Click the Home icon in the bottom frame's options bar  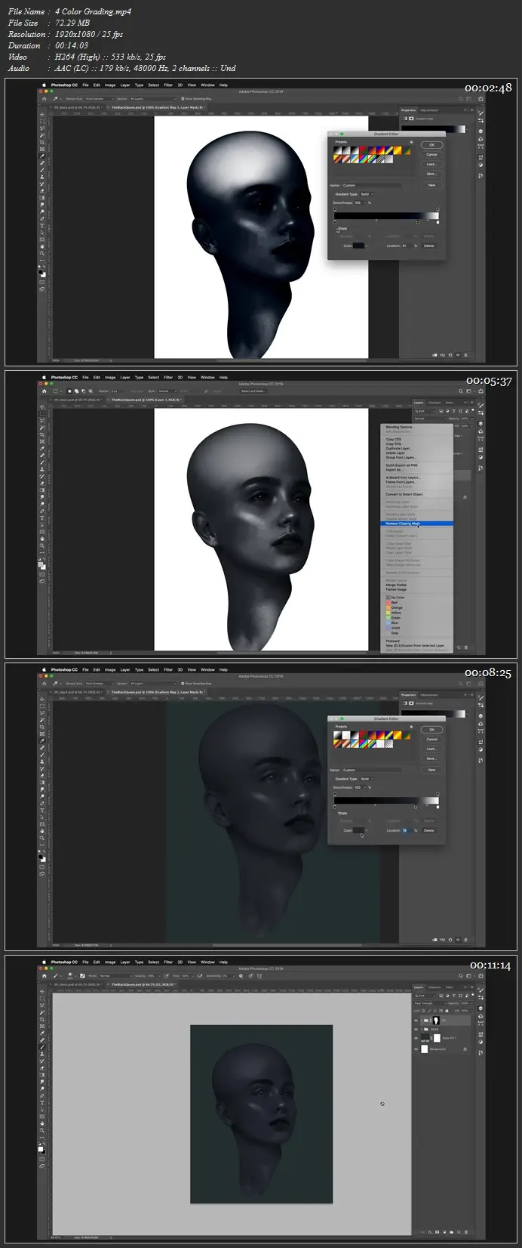click(x=44, y=975)
